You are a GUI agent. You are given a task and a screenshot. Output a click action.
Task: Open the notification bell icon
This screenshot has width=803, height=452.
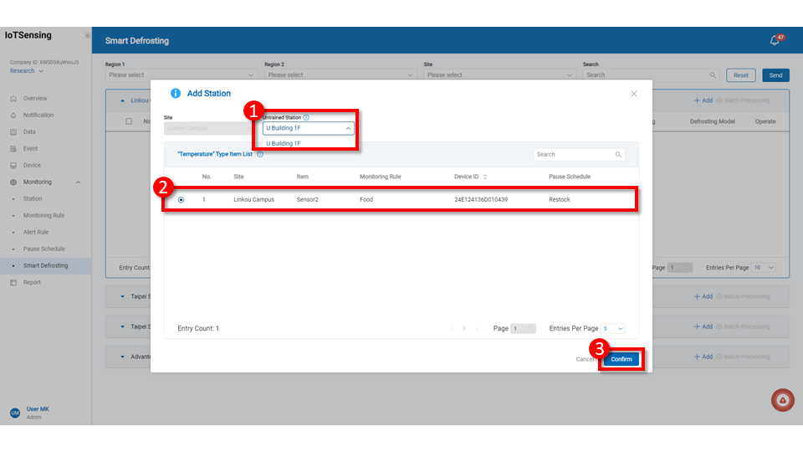point(775,40)
